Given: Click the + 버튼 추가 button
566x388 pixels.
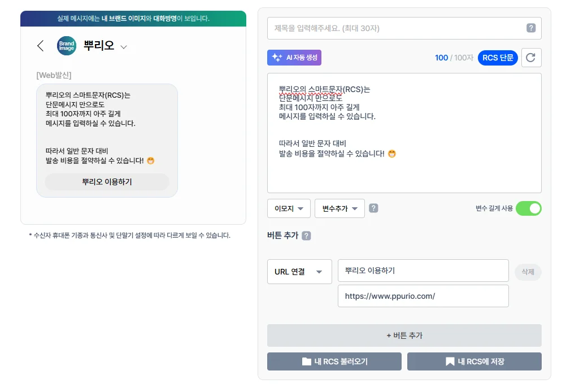Looking at the screenshot, I should [x=404, y=335].
